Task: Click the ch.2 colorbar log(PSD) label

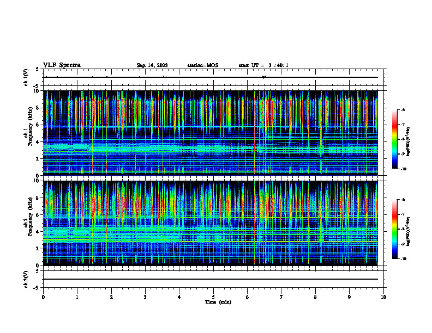Action: pos(409,231)
